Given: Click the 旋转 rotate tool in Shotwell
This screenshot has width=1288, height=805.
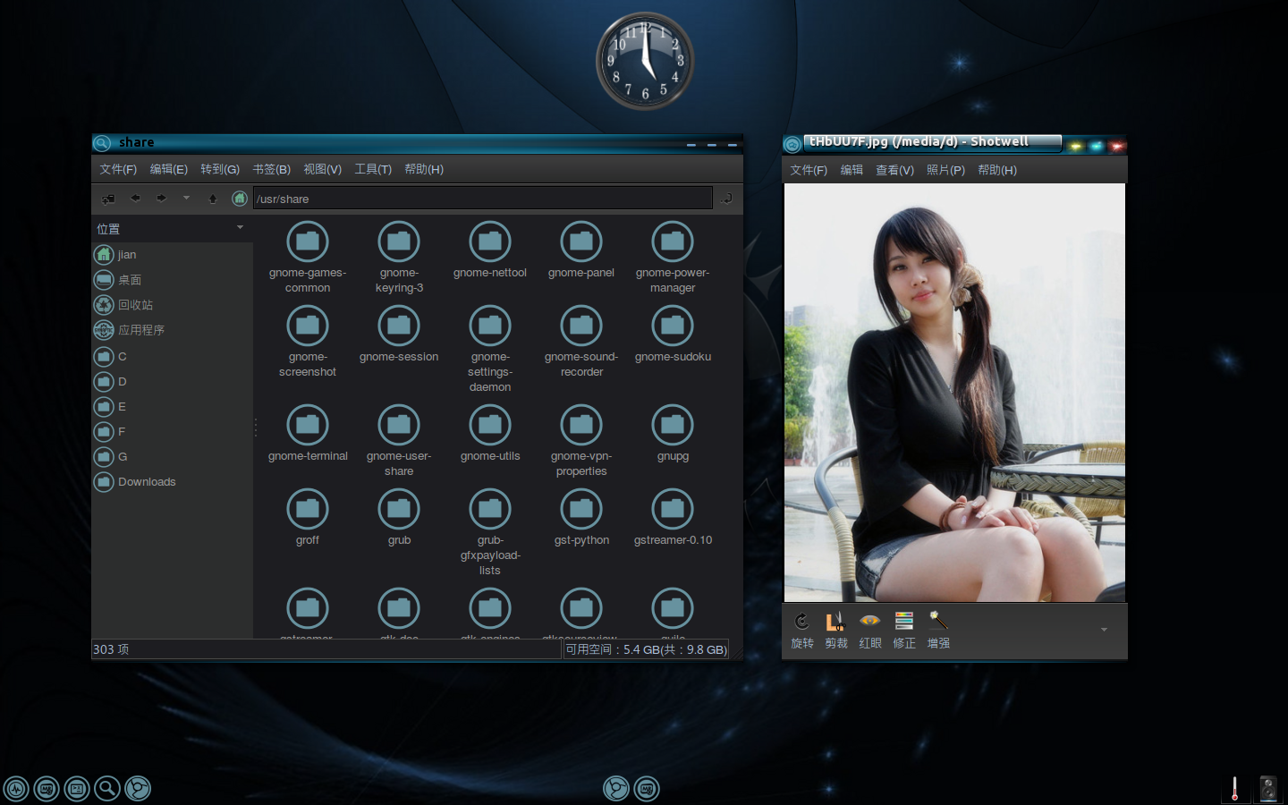Looking at the screenshot, I should [802, 631].
